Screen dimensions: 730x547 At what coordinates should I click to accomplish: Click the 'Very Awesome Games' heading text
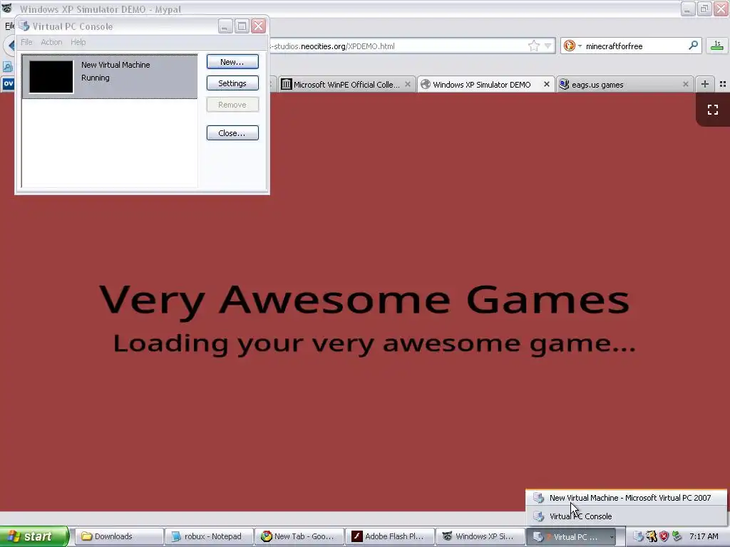pyautogui.click(x=364, y=301)
